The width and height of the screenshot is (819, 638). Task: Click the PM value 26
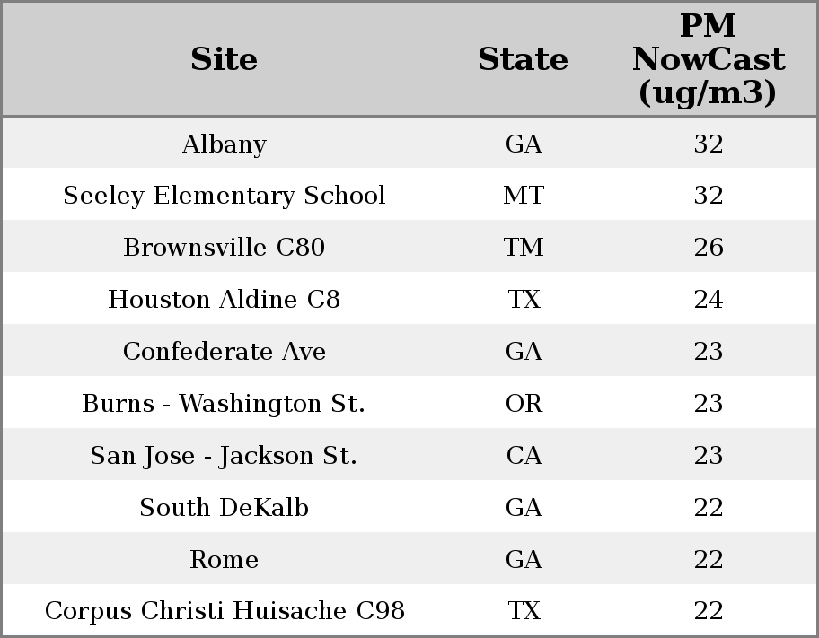point(708,248)
